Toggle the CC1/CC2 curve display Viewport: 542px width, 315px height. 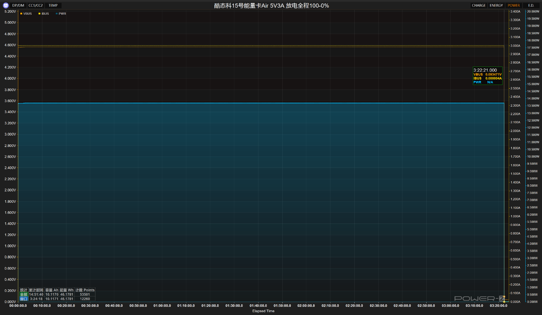tap(36, 5)
